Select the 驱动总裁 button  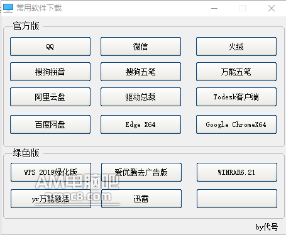pyautogui.click(x=141, y=97)
